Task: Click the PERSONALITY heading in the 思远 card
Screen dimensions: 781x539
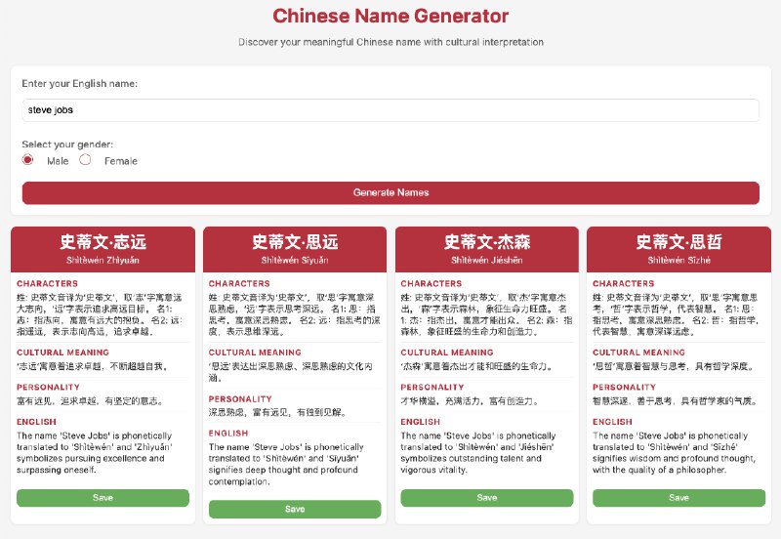Action: 240,399
